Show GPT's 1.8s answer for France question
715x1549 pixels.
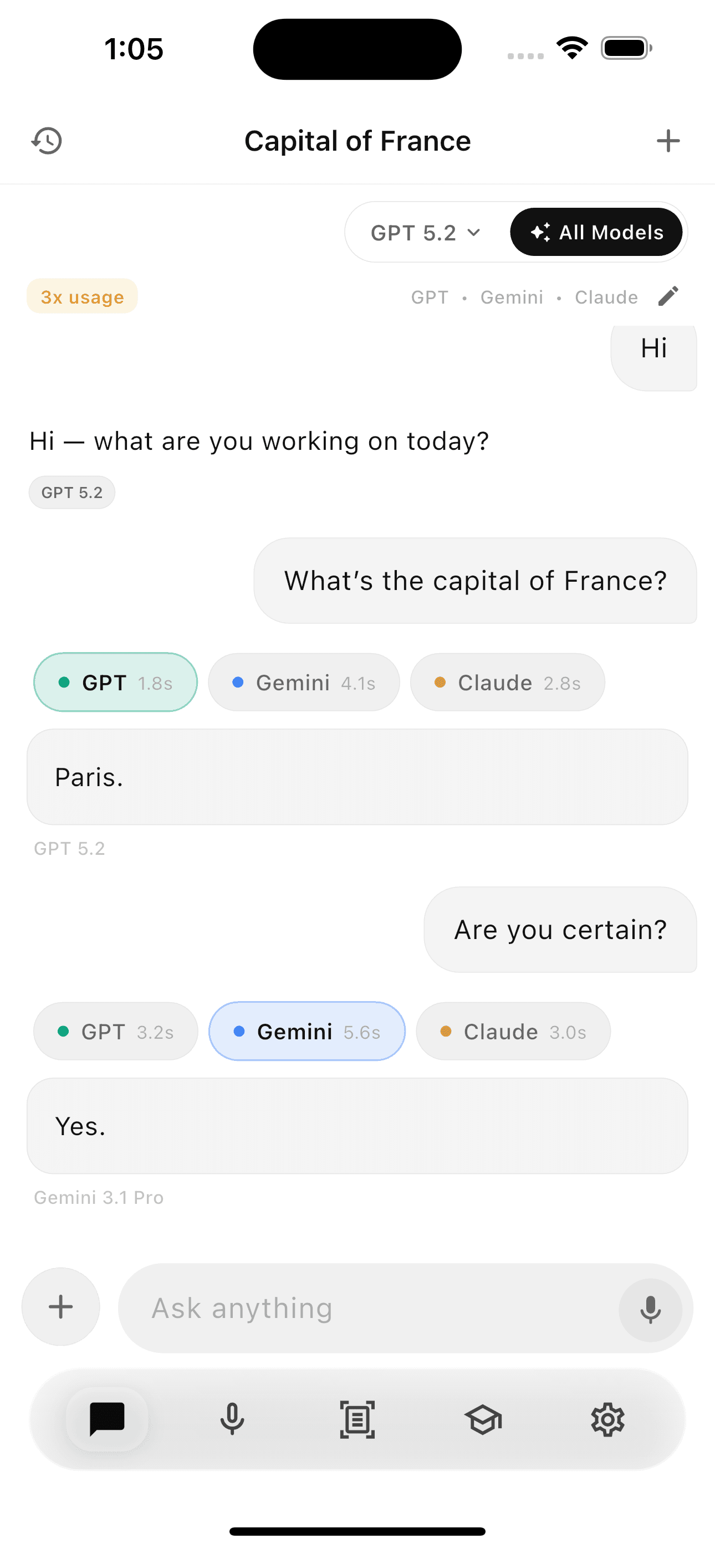point(115,683)
